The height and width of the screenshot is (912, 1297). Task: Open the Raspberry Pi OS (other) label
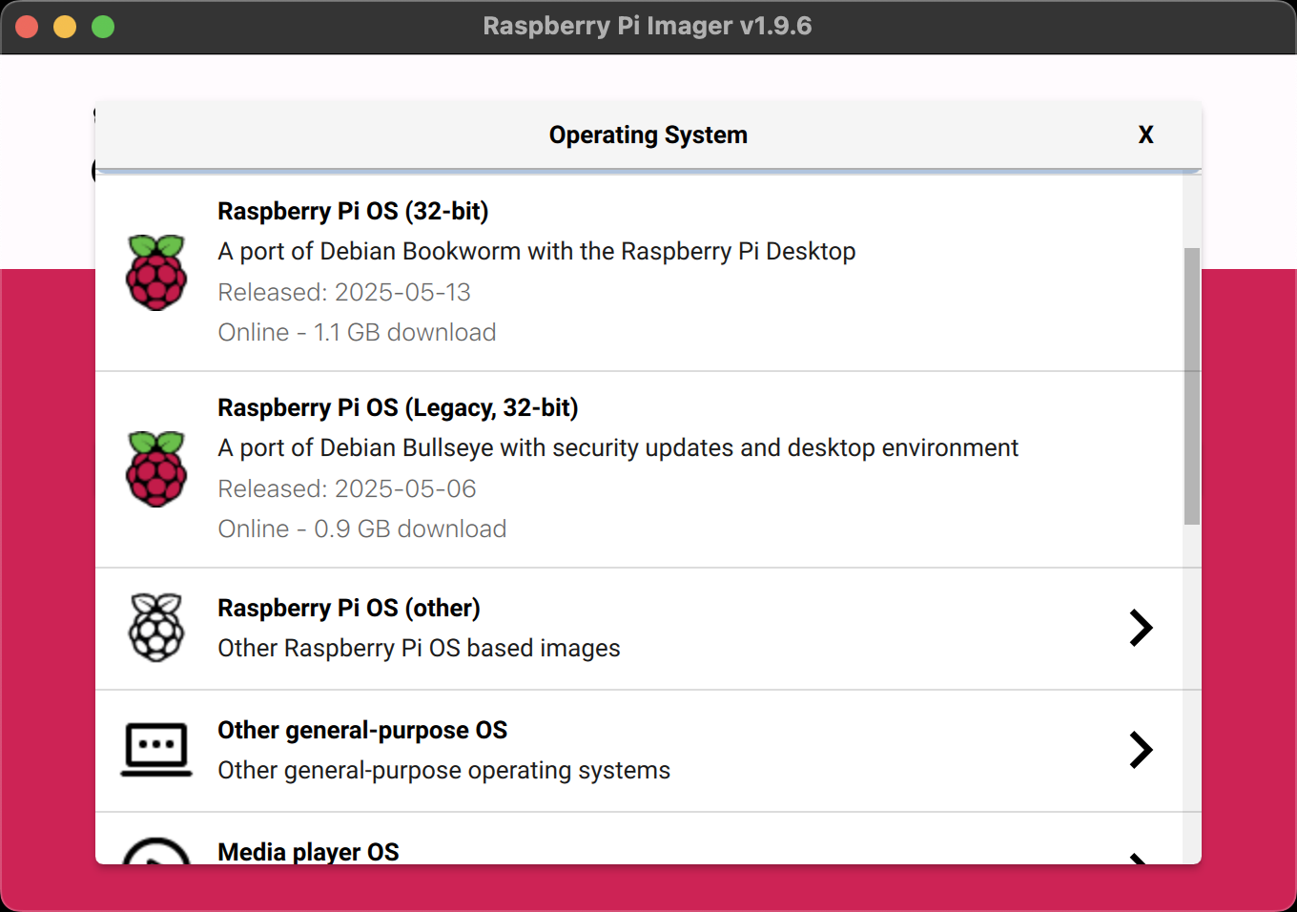(x=349, y=608)
